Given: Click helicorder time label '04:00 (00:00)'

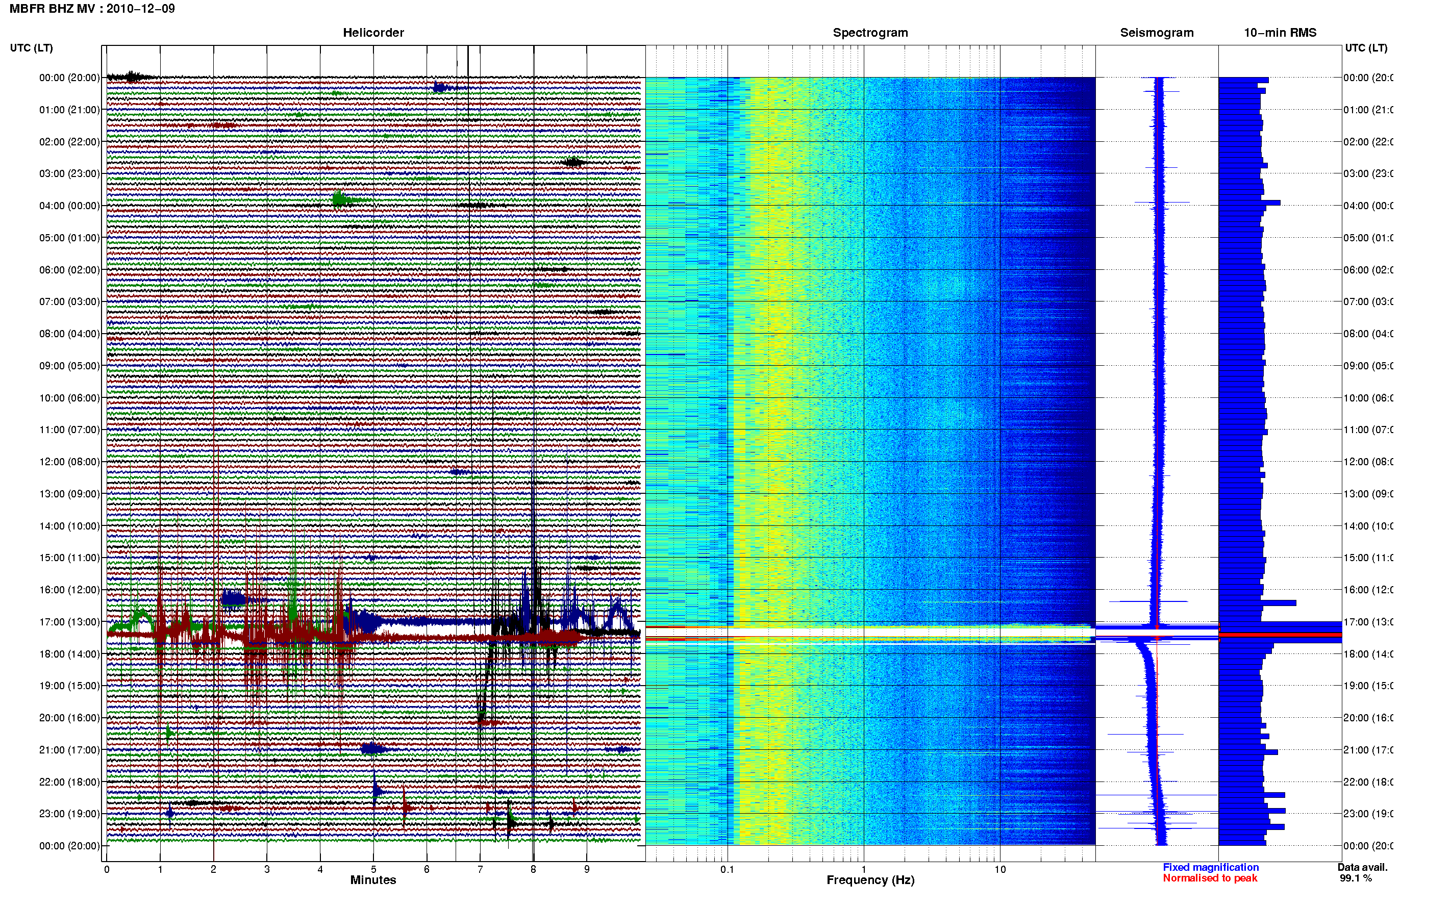Looking at the screenshot, I should click(69, 206).
